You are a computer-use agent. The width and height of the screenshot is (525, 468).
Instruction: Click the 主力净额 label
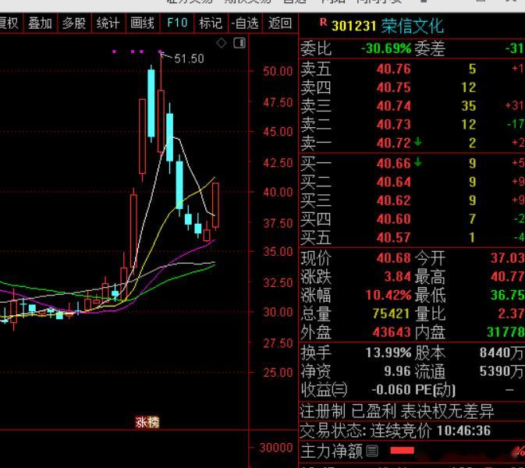click(x=332, y=451)
